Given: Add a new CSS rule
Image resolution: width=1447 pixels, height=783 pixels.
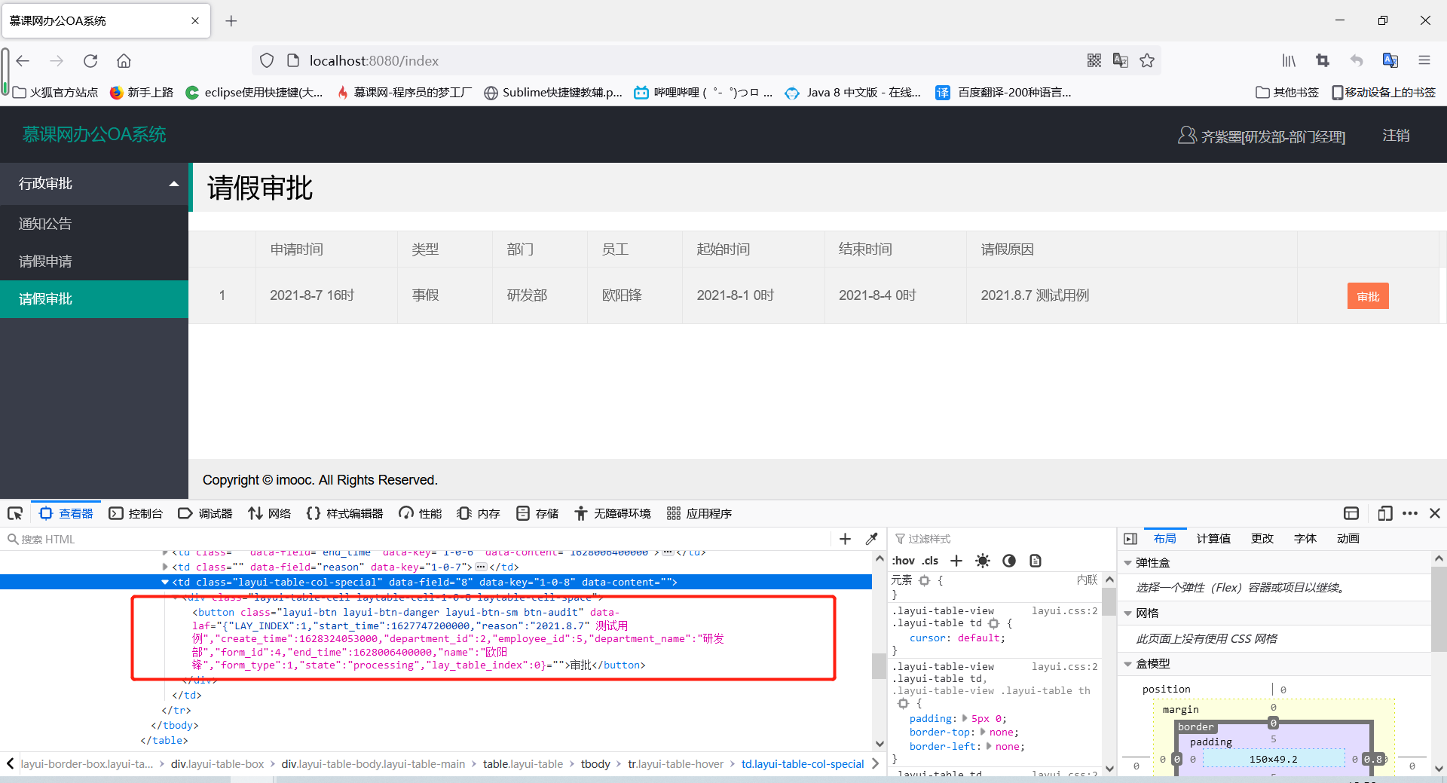Looking at the screenshot, I should [x=956, y=561].
